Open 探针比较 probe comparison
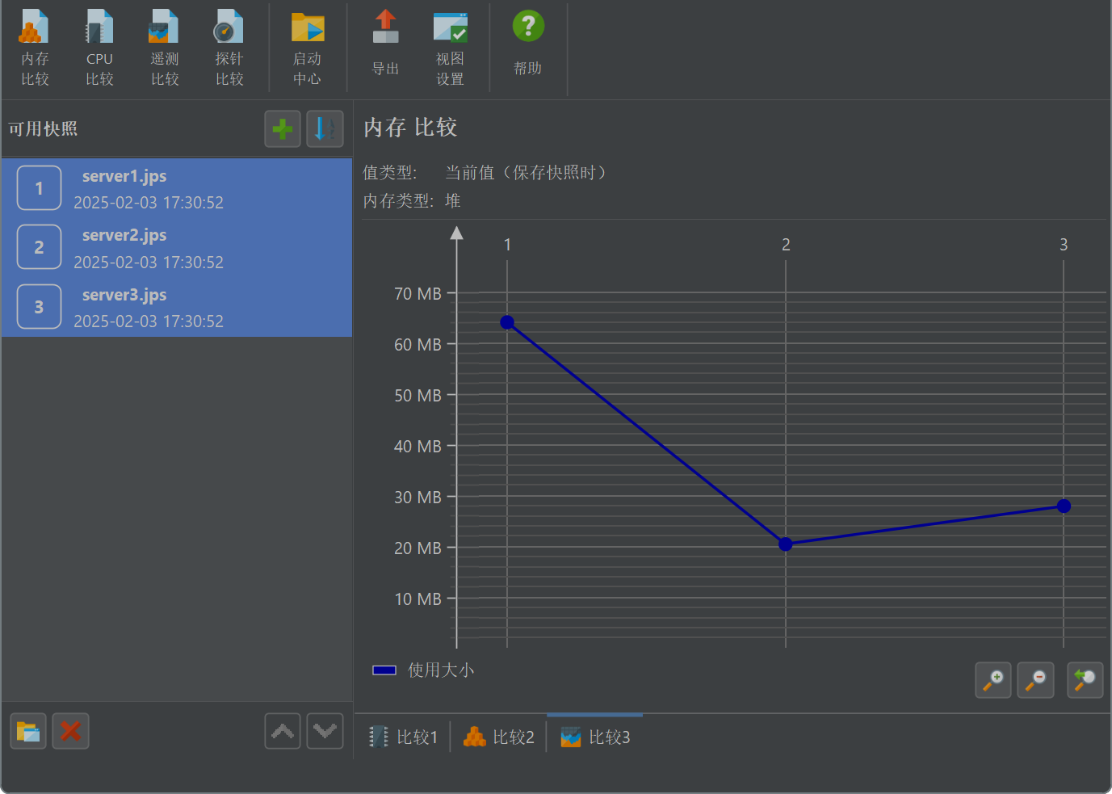Viewport: 1112px width, 794px height. (229, 48)
